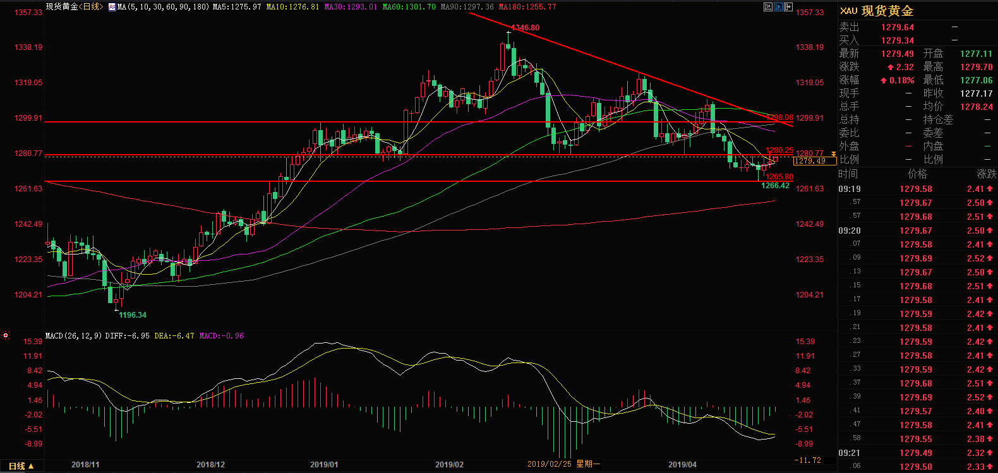Viewport: 998px width, 473px height.
Task: Click the 均价 value 1278.24
Action: pyautogui.click(x=977, y=107)
